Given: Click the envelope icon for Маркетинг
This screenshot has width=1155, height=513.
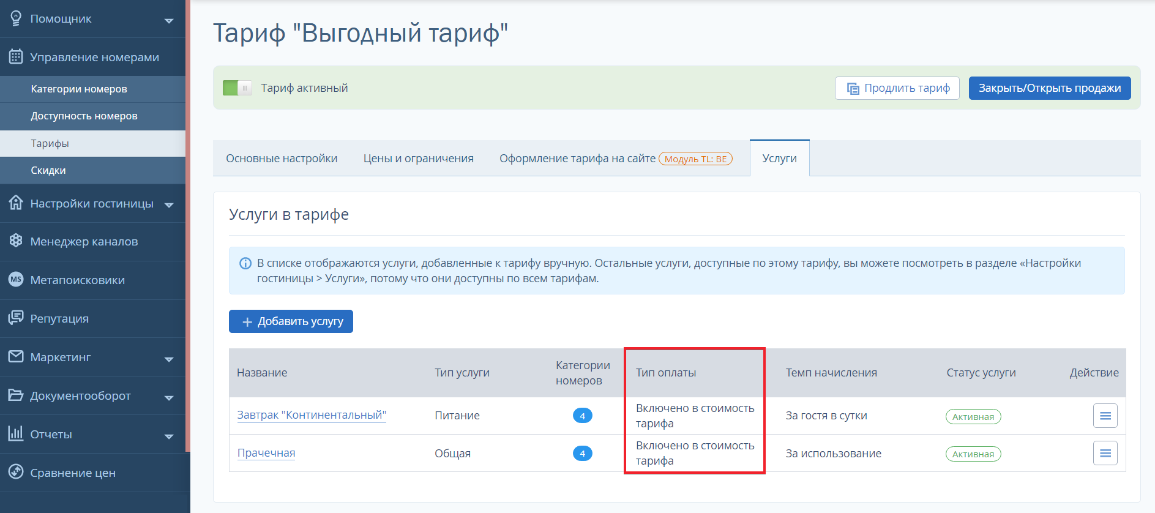Looking at the screenshot, I should click(x=16, y=356).
